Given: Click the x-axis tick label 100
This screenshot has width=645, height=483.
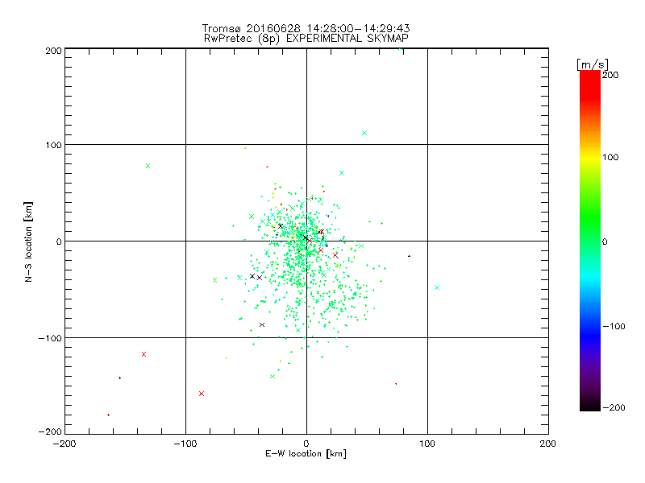Looking at the screenshot, I should point(427,444).
